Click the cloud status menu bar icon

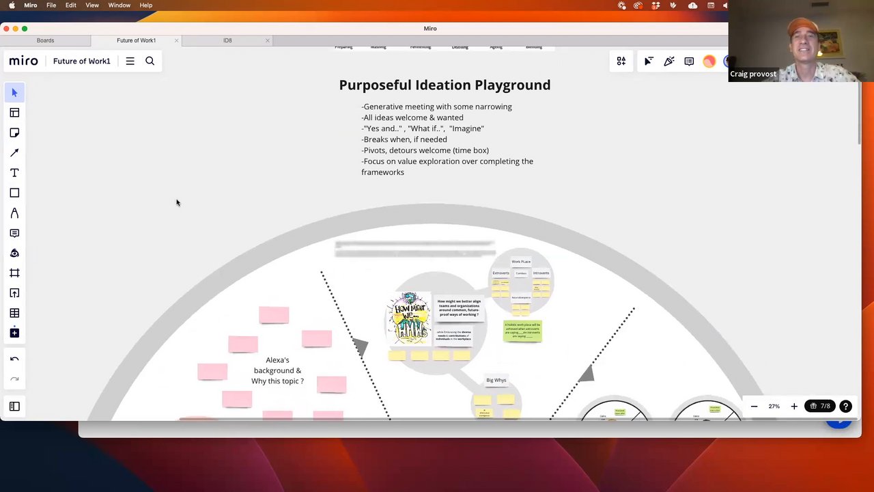click(x=692, y=5)
